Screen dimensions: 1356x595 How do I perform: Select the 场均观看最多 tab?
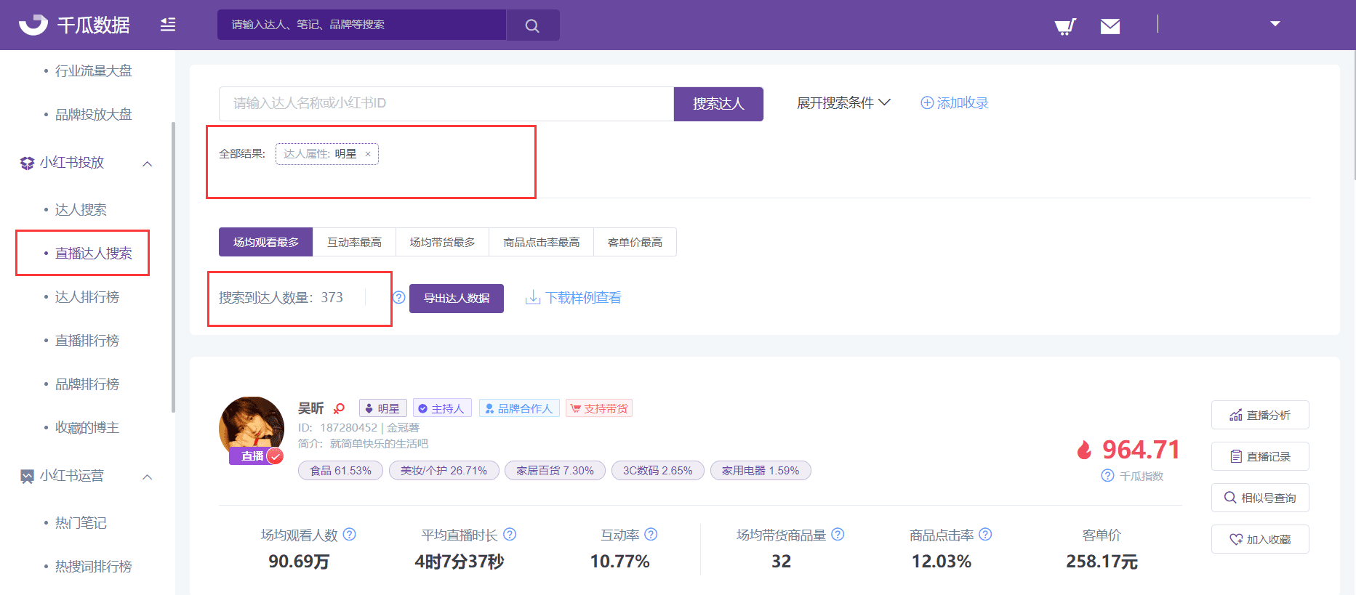click(265, 242)
